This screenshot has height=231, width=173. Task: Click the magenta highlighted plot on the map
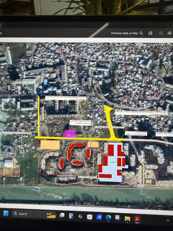(x=69, y=134)
